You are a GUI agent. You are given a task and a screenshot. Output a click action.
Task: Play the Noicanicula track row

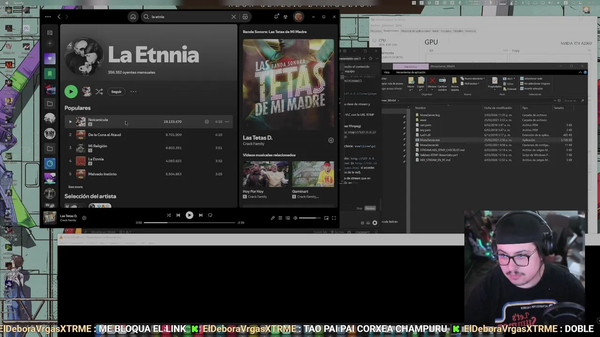[148, 122]
